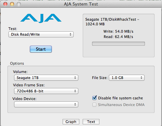This screenshot has height=126, width=162.
Task: Click the test progress bar
Action: pos(118,44)
